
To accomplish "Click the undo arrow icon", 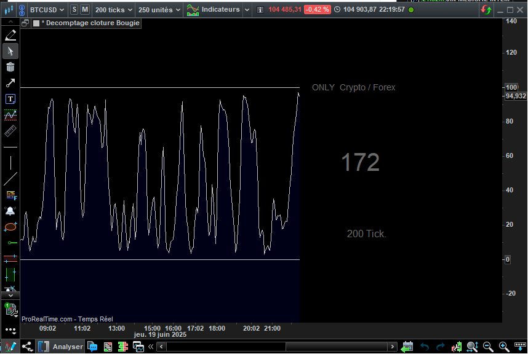I will [x=424, y=347].
